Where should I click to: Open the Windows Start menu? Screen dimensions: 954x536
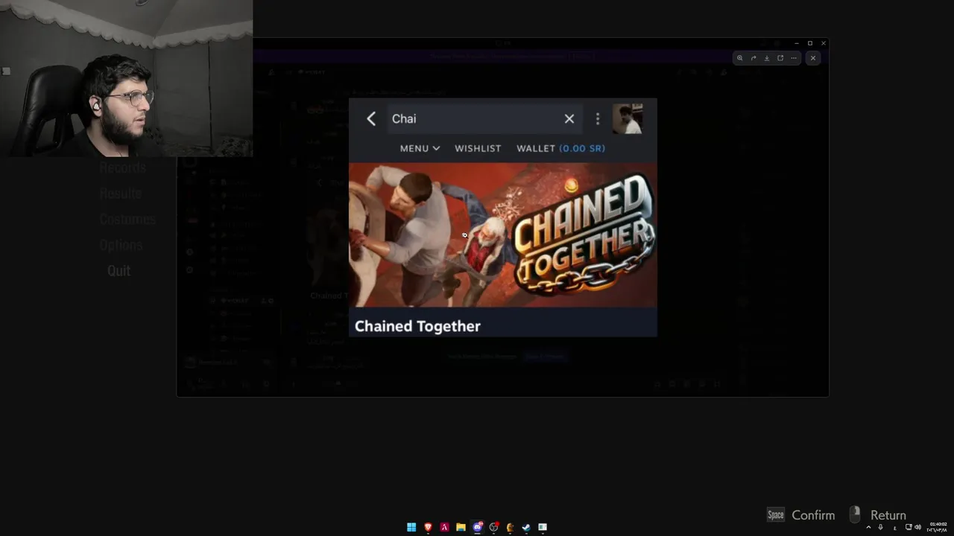411,527
